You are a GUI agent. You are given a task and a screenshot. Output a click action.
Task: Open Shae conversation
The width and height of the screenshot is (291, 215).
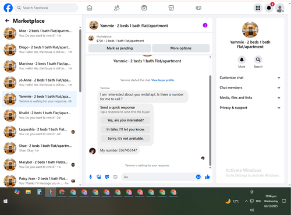[40, 148]
